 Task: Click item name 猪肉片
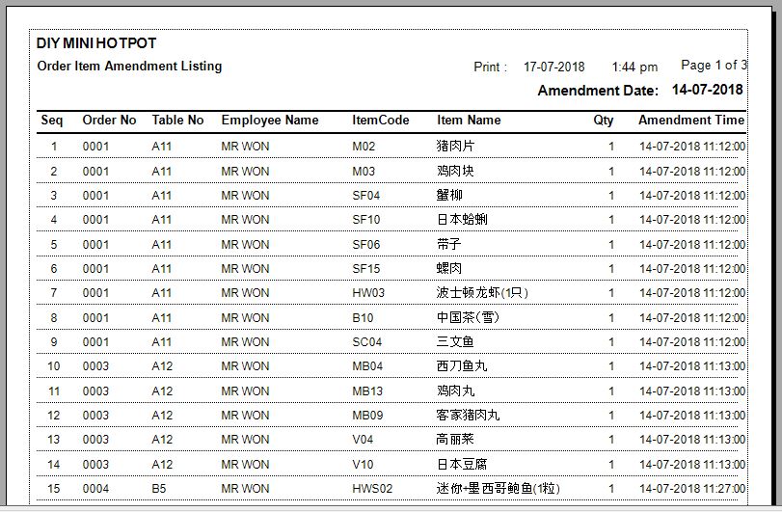point(455,146)
